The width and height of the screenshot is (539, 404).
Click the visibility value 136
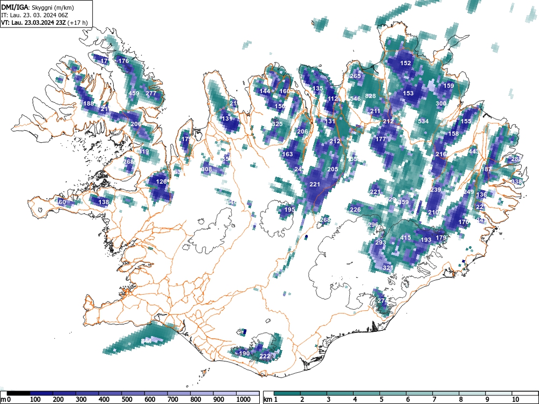click(x=481, y=194)
